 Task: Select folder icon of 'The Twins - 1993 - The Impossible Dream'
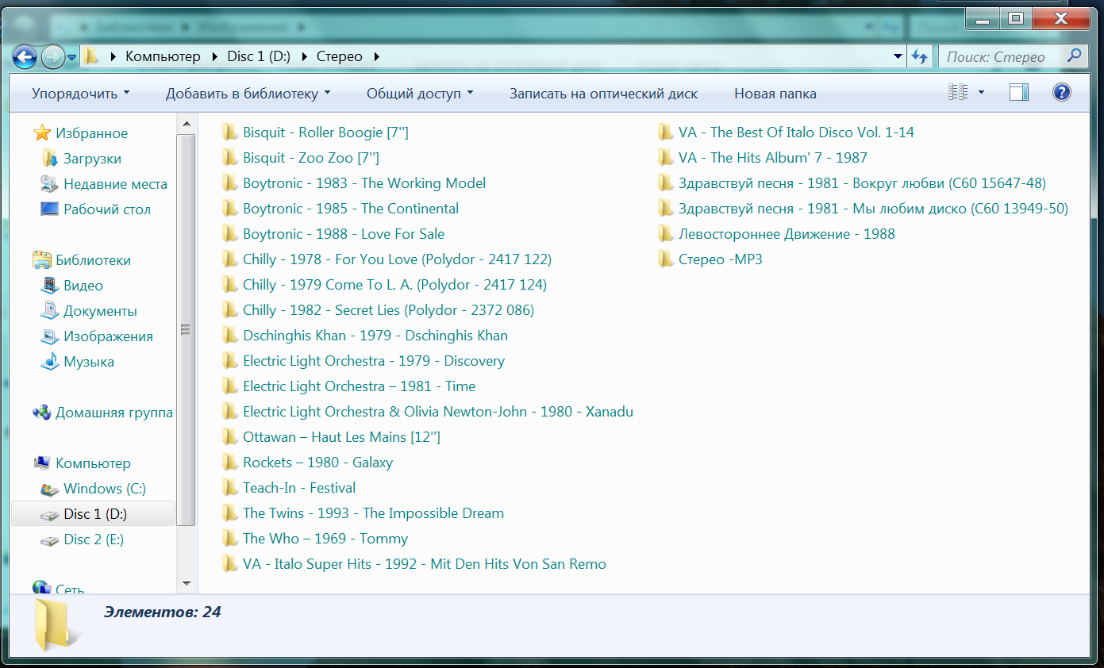tap(230, 513)
